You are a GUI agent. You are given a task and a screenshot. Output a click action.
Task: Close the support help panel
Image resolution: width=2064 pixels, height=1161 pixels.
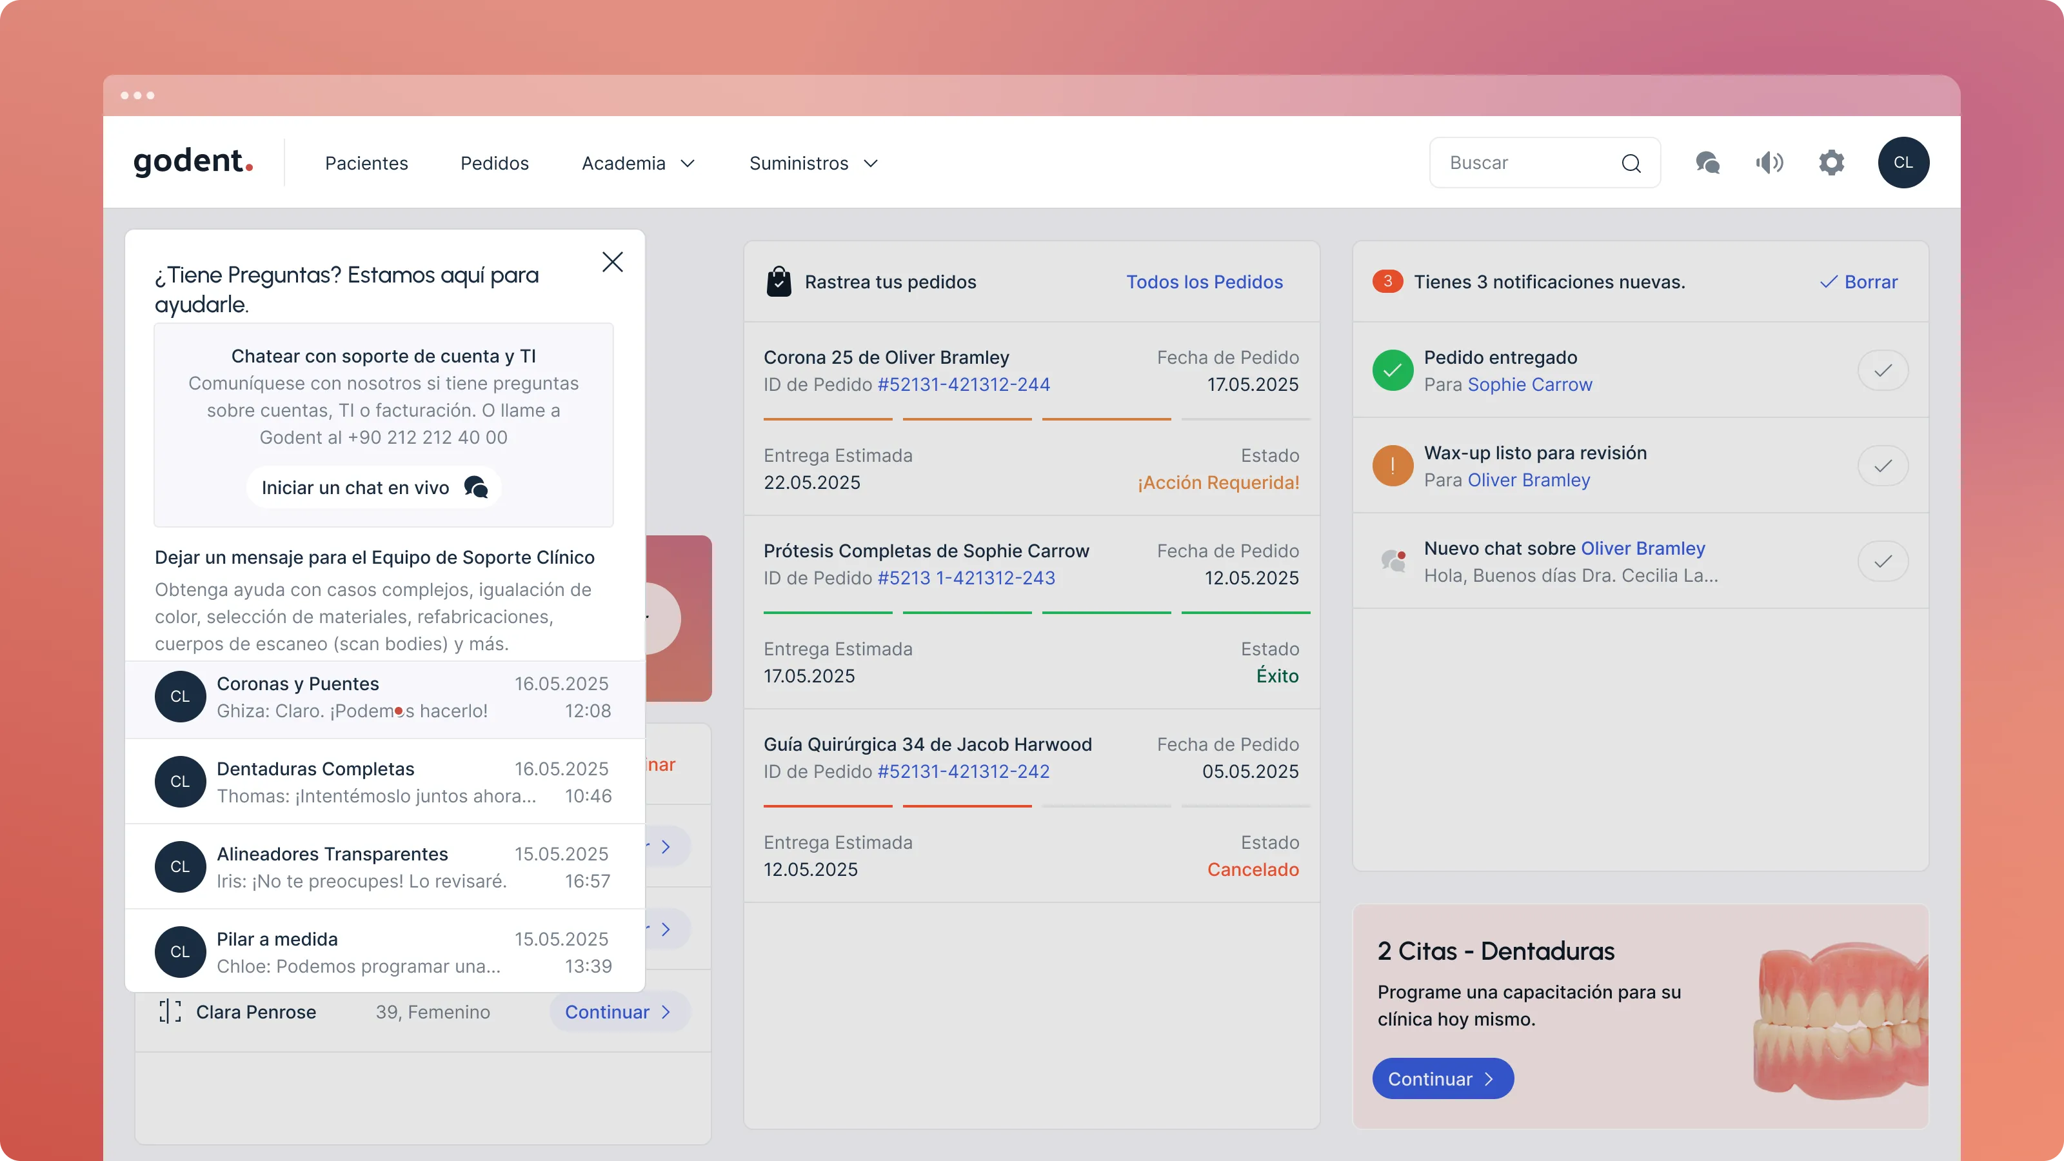pyautogui.click(x=612, y=262)
